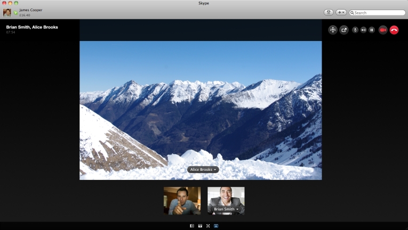
Task: Click the Search field
Action: coord(377,12)
